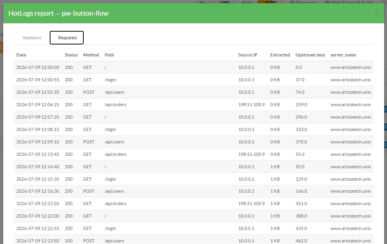Click the HotLogs report — pw-button-flow title
The image size is (387, 244).
coord(58,13)
